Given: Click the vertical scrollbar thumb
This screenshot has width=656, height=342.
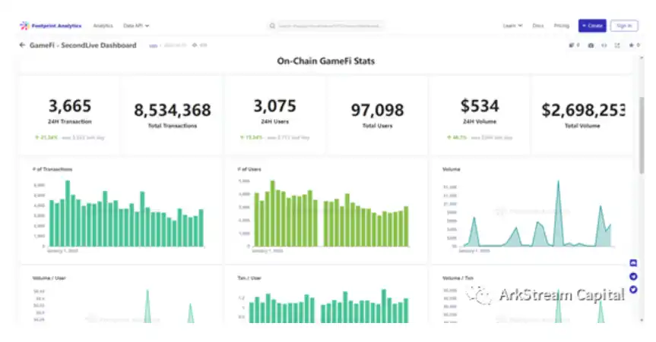Looking at the screenshot, I should 642,135.
